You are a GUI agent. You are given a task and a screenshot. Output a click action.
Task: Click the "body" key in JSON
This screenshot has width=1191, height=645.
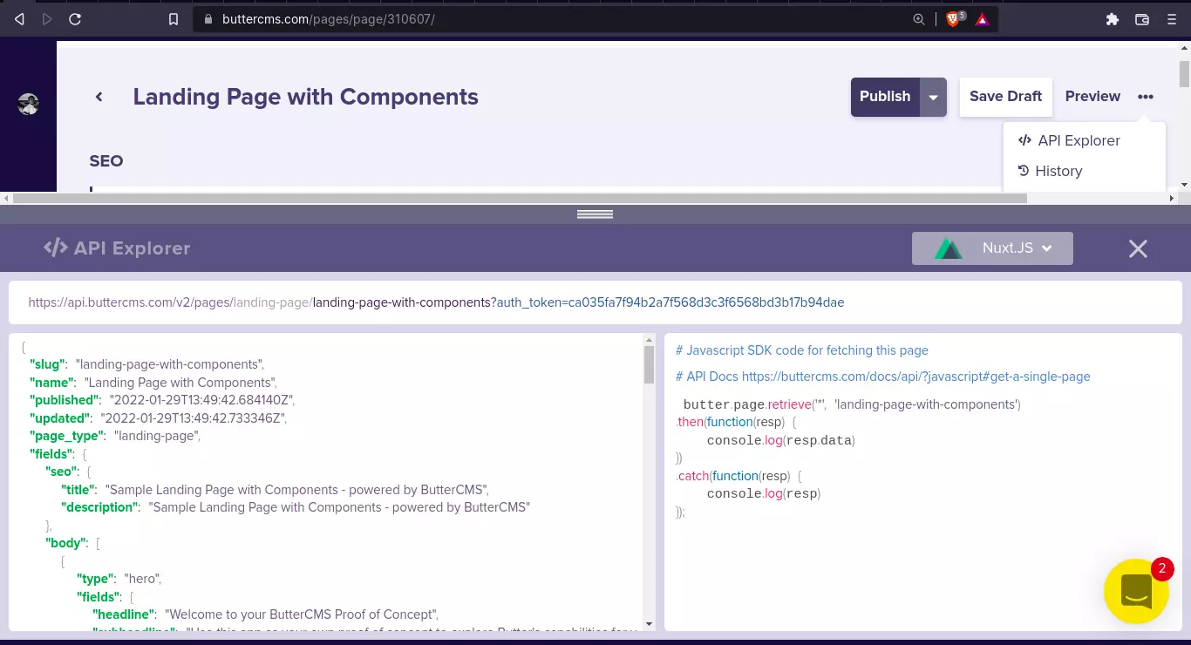[67, 543]
